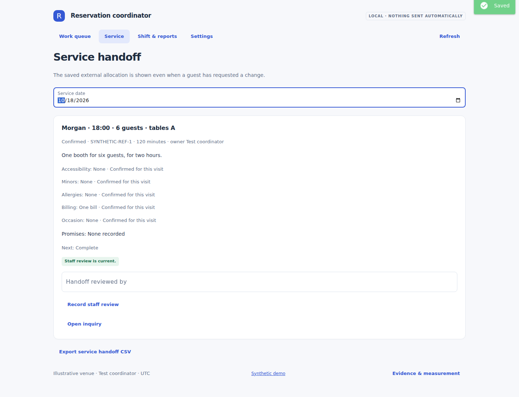Image resolution: width=519 pixels, height=397 pixels.
Task: Select the month segment of Service date
Action: (x=61, y=100)
